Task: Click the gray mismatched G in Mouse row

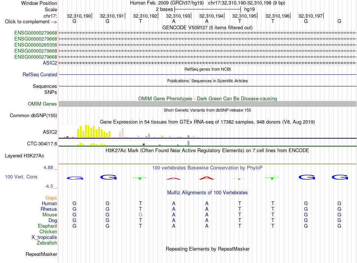Action: pos(141,215)
